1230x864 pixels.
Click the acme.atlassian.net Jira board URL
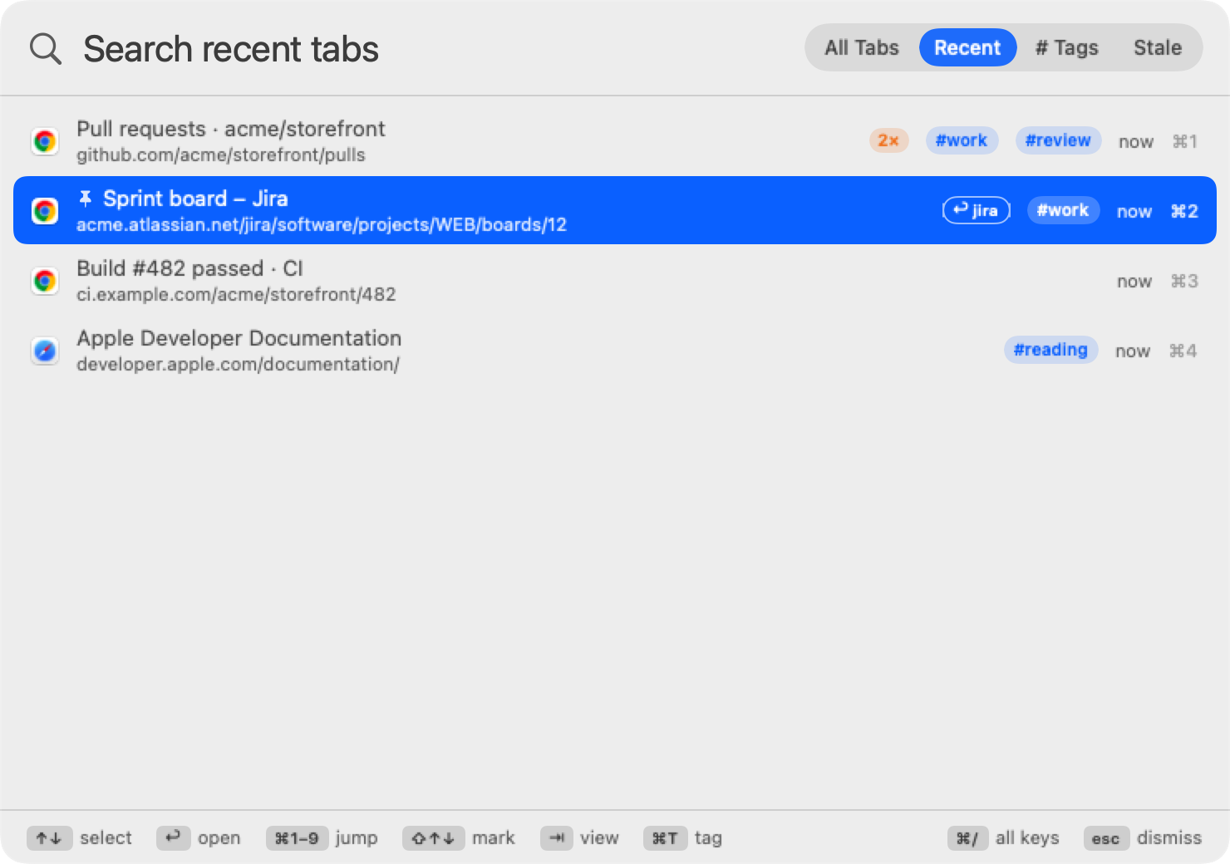(322, 225)
